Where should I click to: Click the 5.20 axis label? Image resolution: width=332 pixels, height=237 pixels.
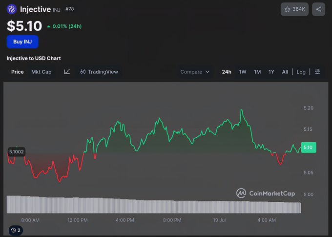click(x=309, y=108)
